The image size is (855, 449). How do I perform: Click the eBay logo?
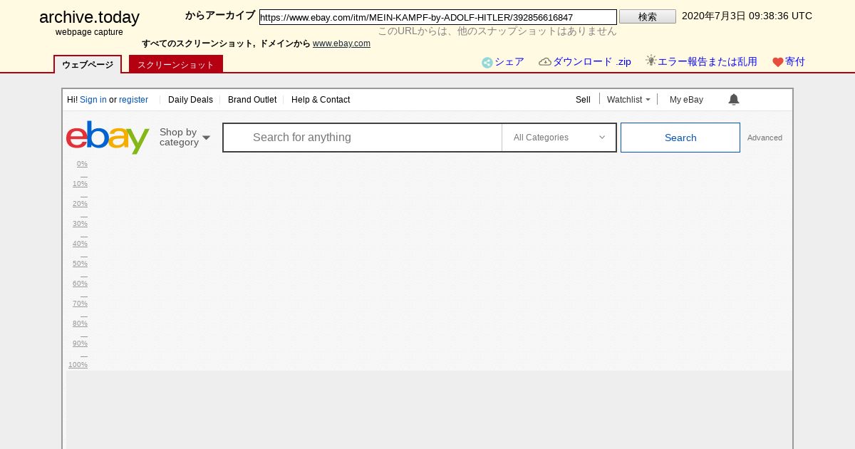(108, 138)
